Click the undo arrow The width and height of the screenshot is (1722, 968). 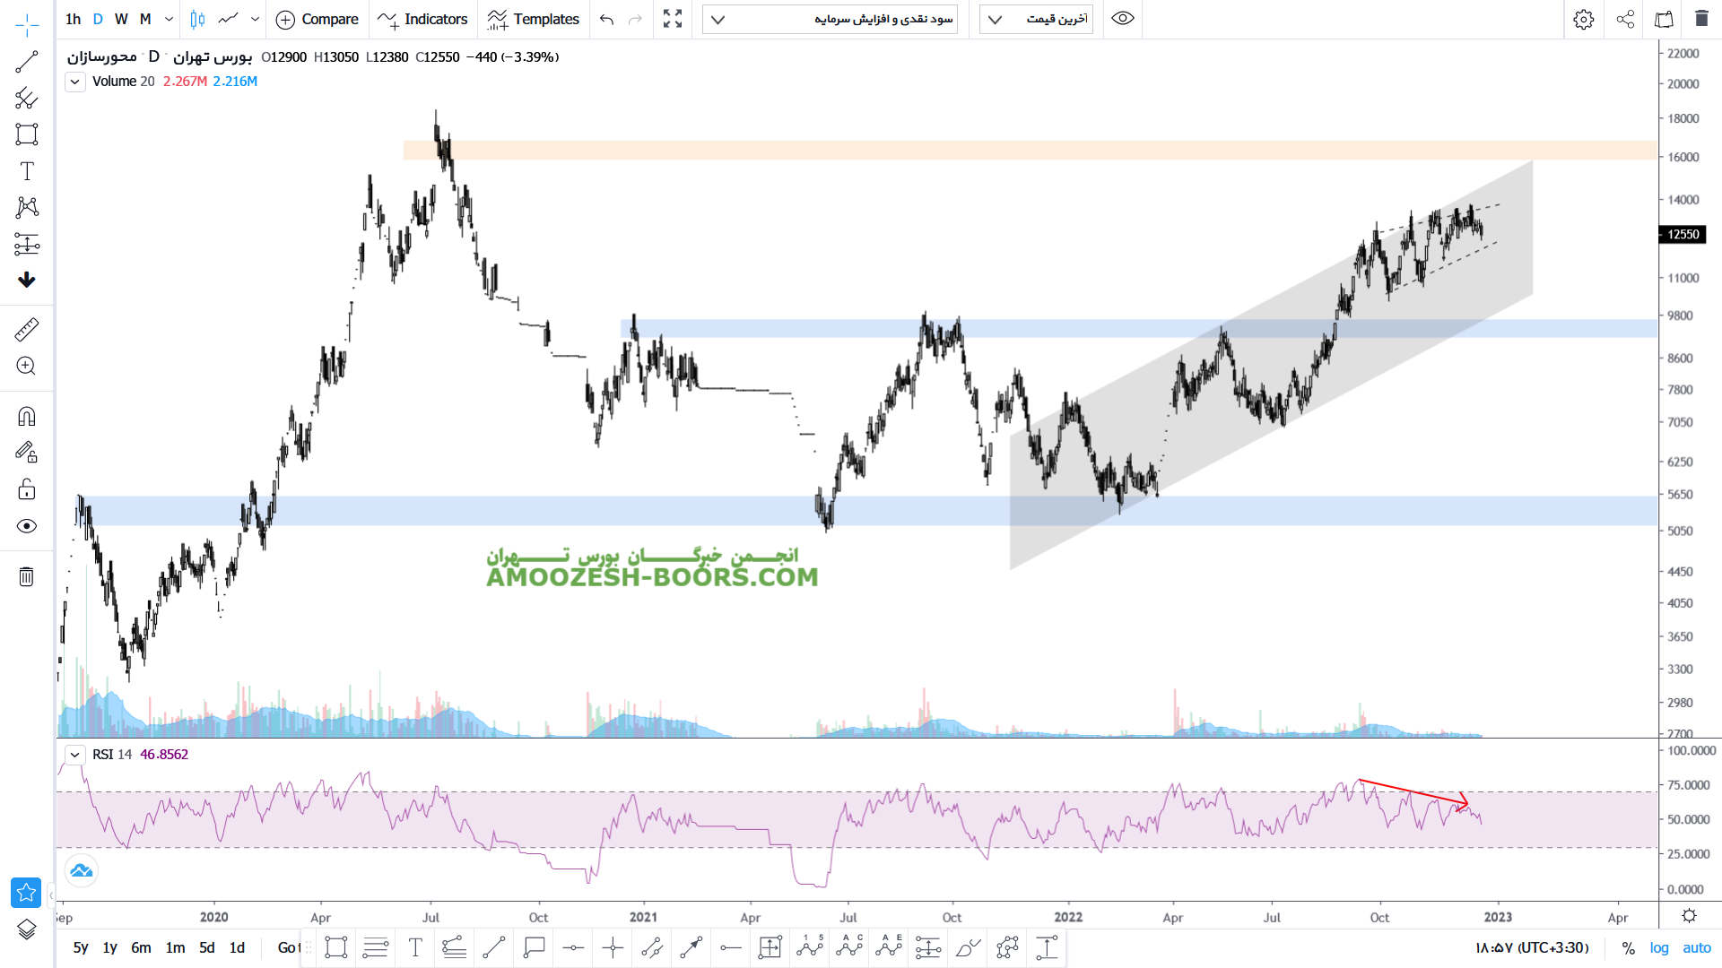[607, 19]
